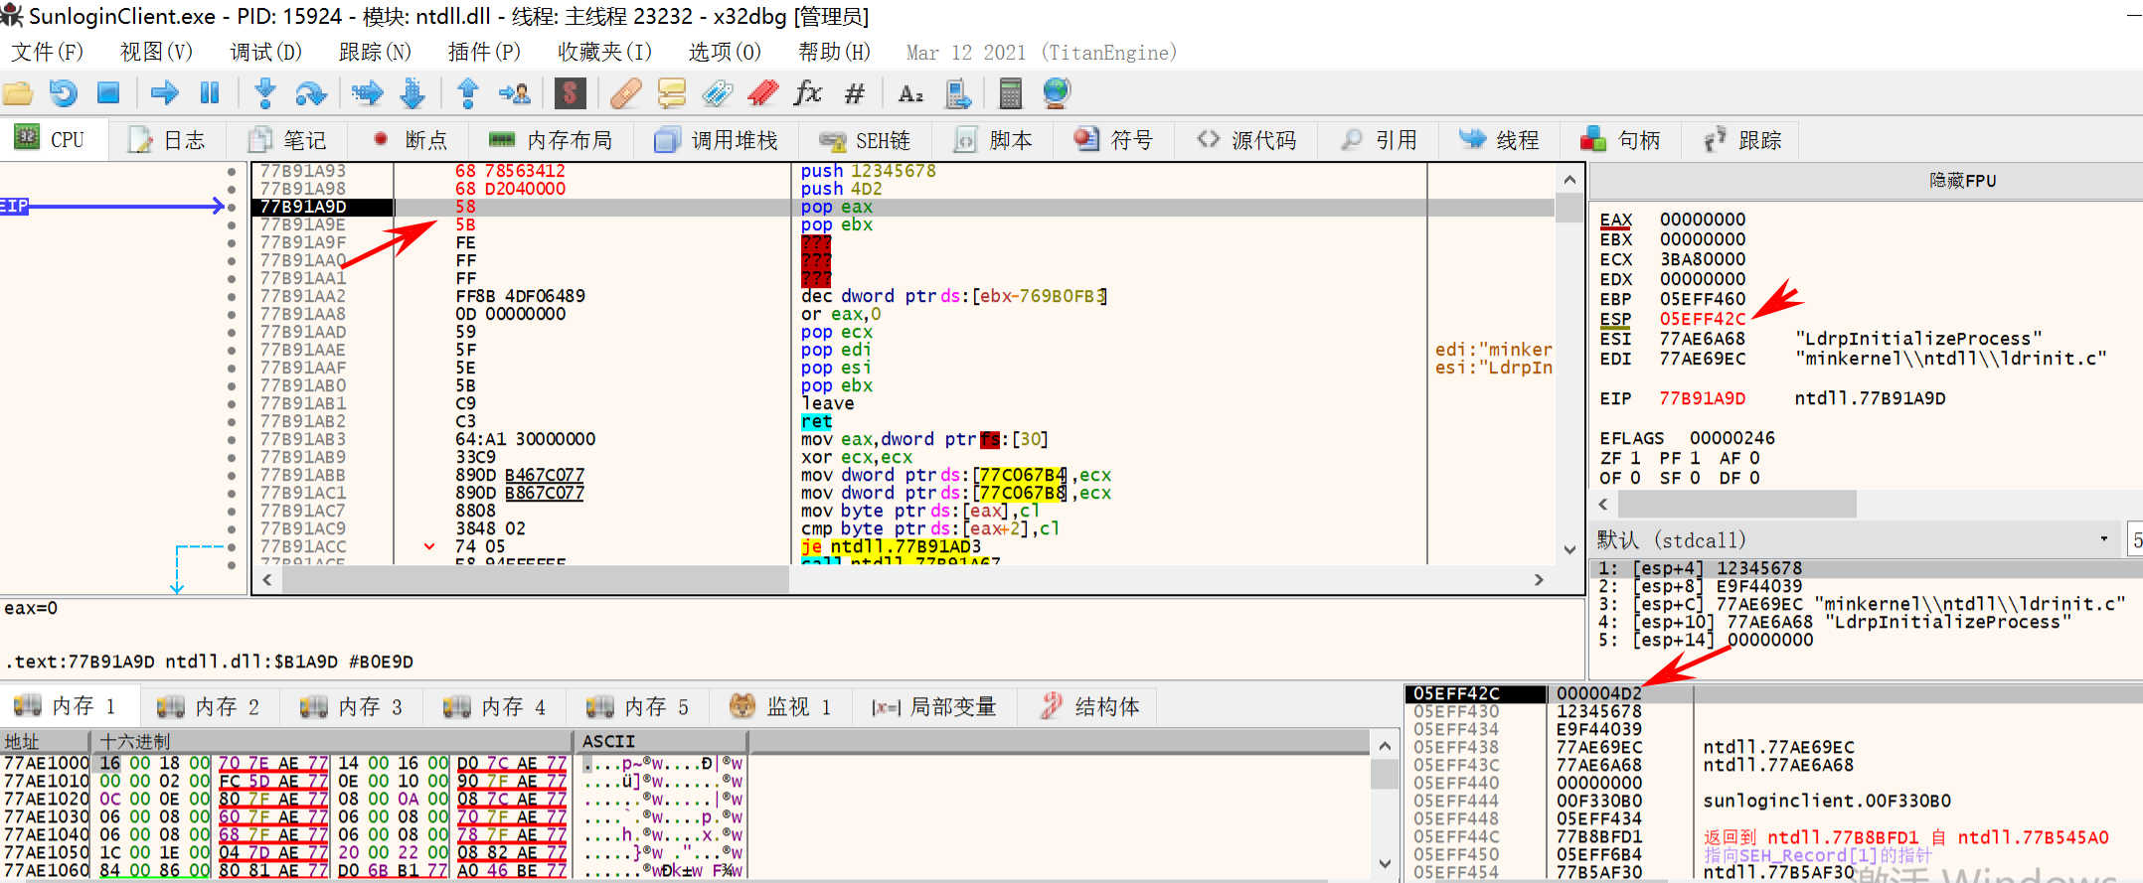The width and height of the screenshot is (2143, 883).
Task: Click the Trace Over toolbar icon
Action: tap(412, 93)
